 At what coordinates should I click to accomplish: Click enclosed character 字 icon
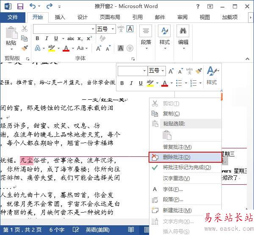coord(130,48)
